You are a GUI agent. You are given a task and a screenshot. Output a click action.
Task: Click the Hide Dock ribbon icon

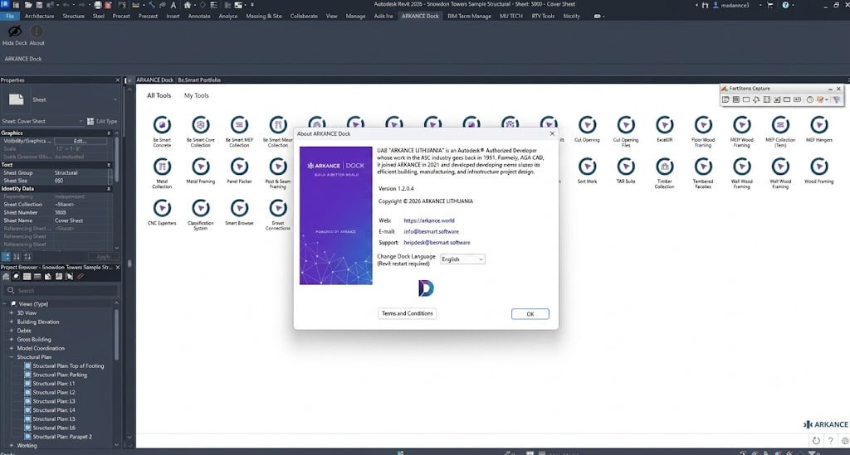(x=15, y=32)
